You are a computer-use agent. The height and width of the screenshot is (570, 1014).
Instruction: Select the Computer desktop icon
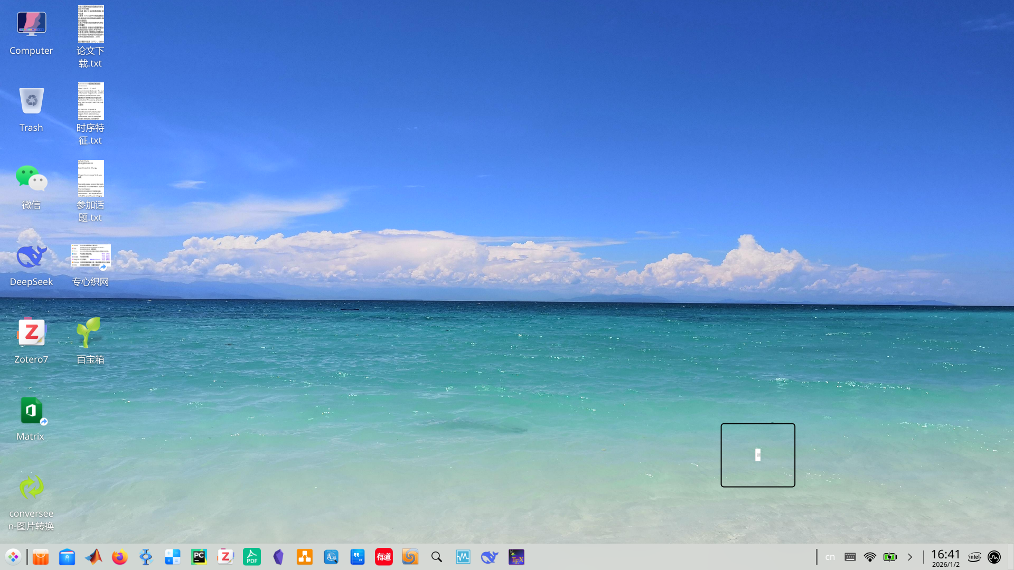(31, 33)
